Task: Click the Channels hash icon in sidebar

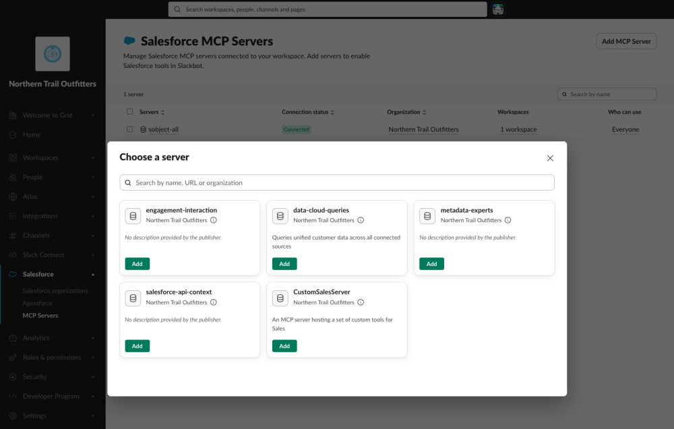Action: point(13,235)
